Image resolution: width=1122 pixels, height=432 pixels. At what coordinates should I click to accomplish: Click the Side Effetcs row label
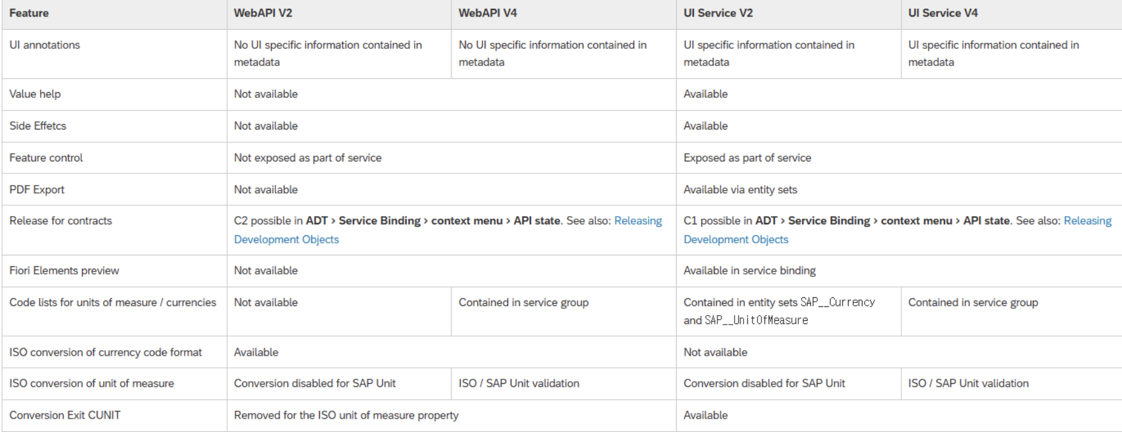38,126
